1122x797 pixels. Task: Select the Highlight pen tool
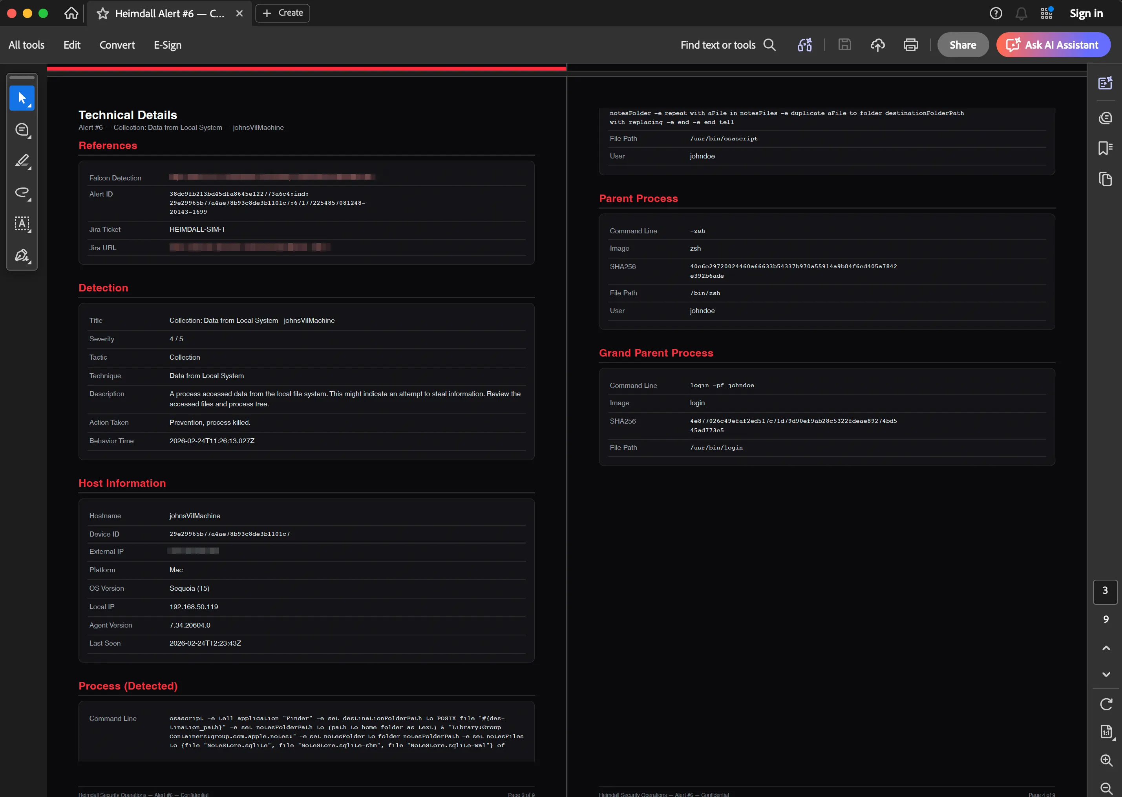[x=22, y=161]
